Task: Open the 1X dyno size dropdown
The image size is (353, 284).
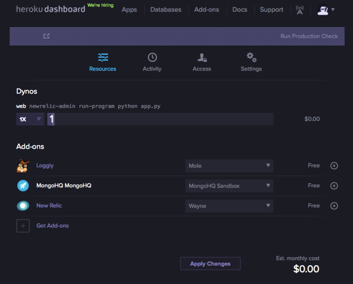Action: tap(30, 119)
